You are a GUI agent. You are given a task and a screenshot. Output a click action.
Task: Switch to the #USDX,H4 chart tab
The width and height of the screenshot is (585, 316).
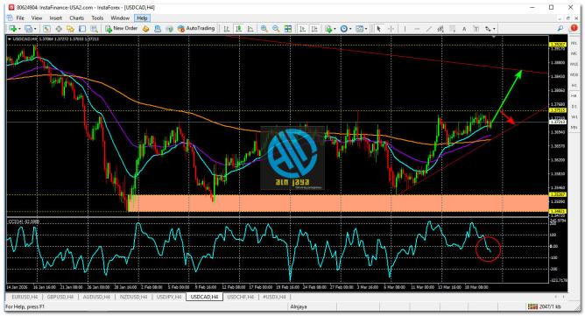pyautogui.click(x=274, y=297)
